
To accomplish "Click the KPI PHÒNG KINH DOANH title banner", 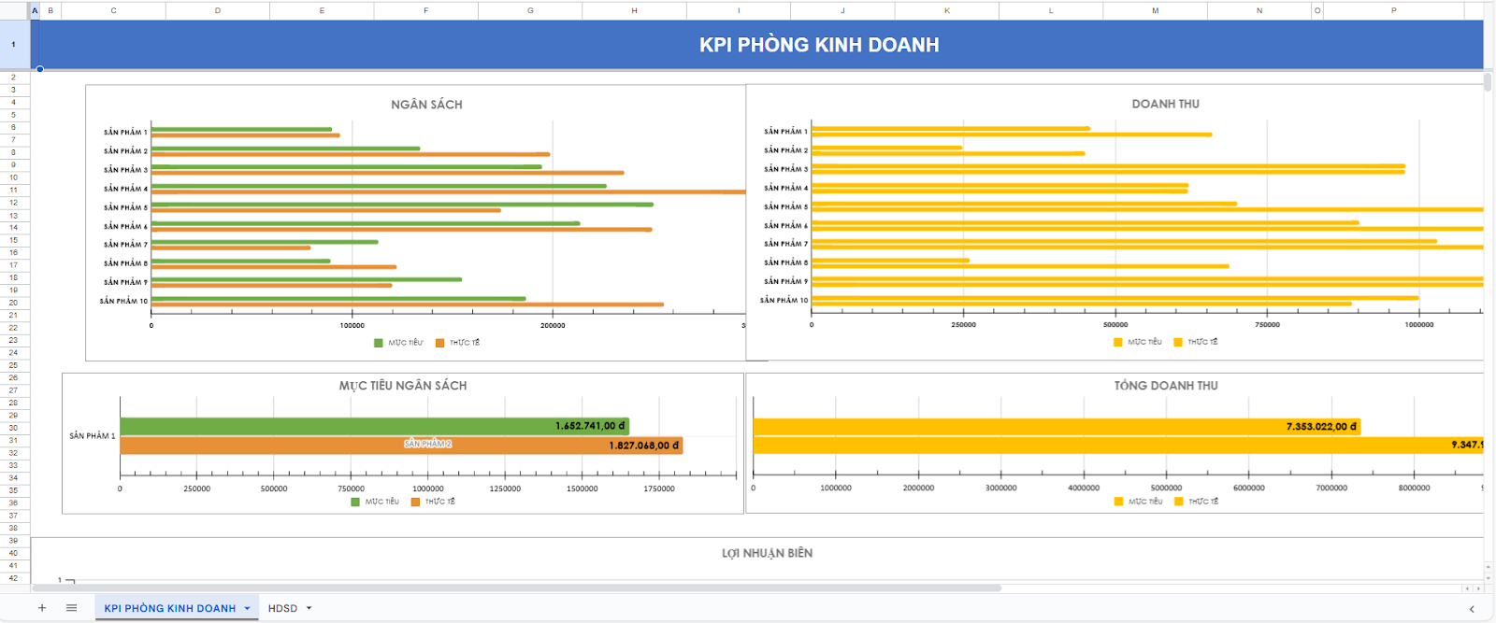I will (x=818, y=45).
